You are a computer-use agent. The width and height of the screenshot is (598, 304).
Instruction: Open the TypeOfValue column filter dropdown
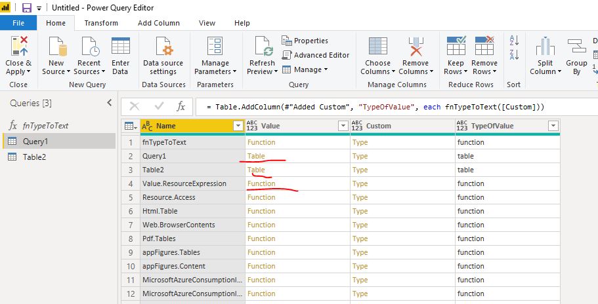coord(553,126)
